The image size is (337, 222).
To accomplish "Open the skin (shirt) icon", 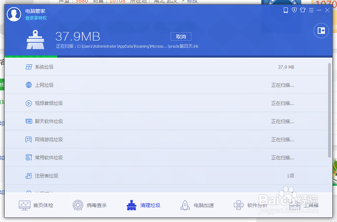I will 303,10.
